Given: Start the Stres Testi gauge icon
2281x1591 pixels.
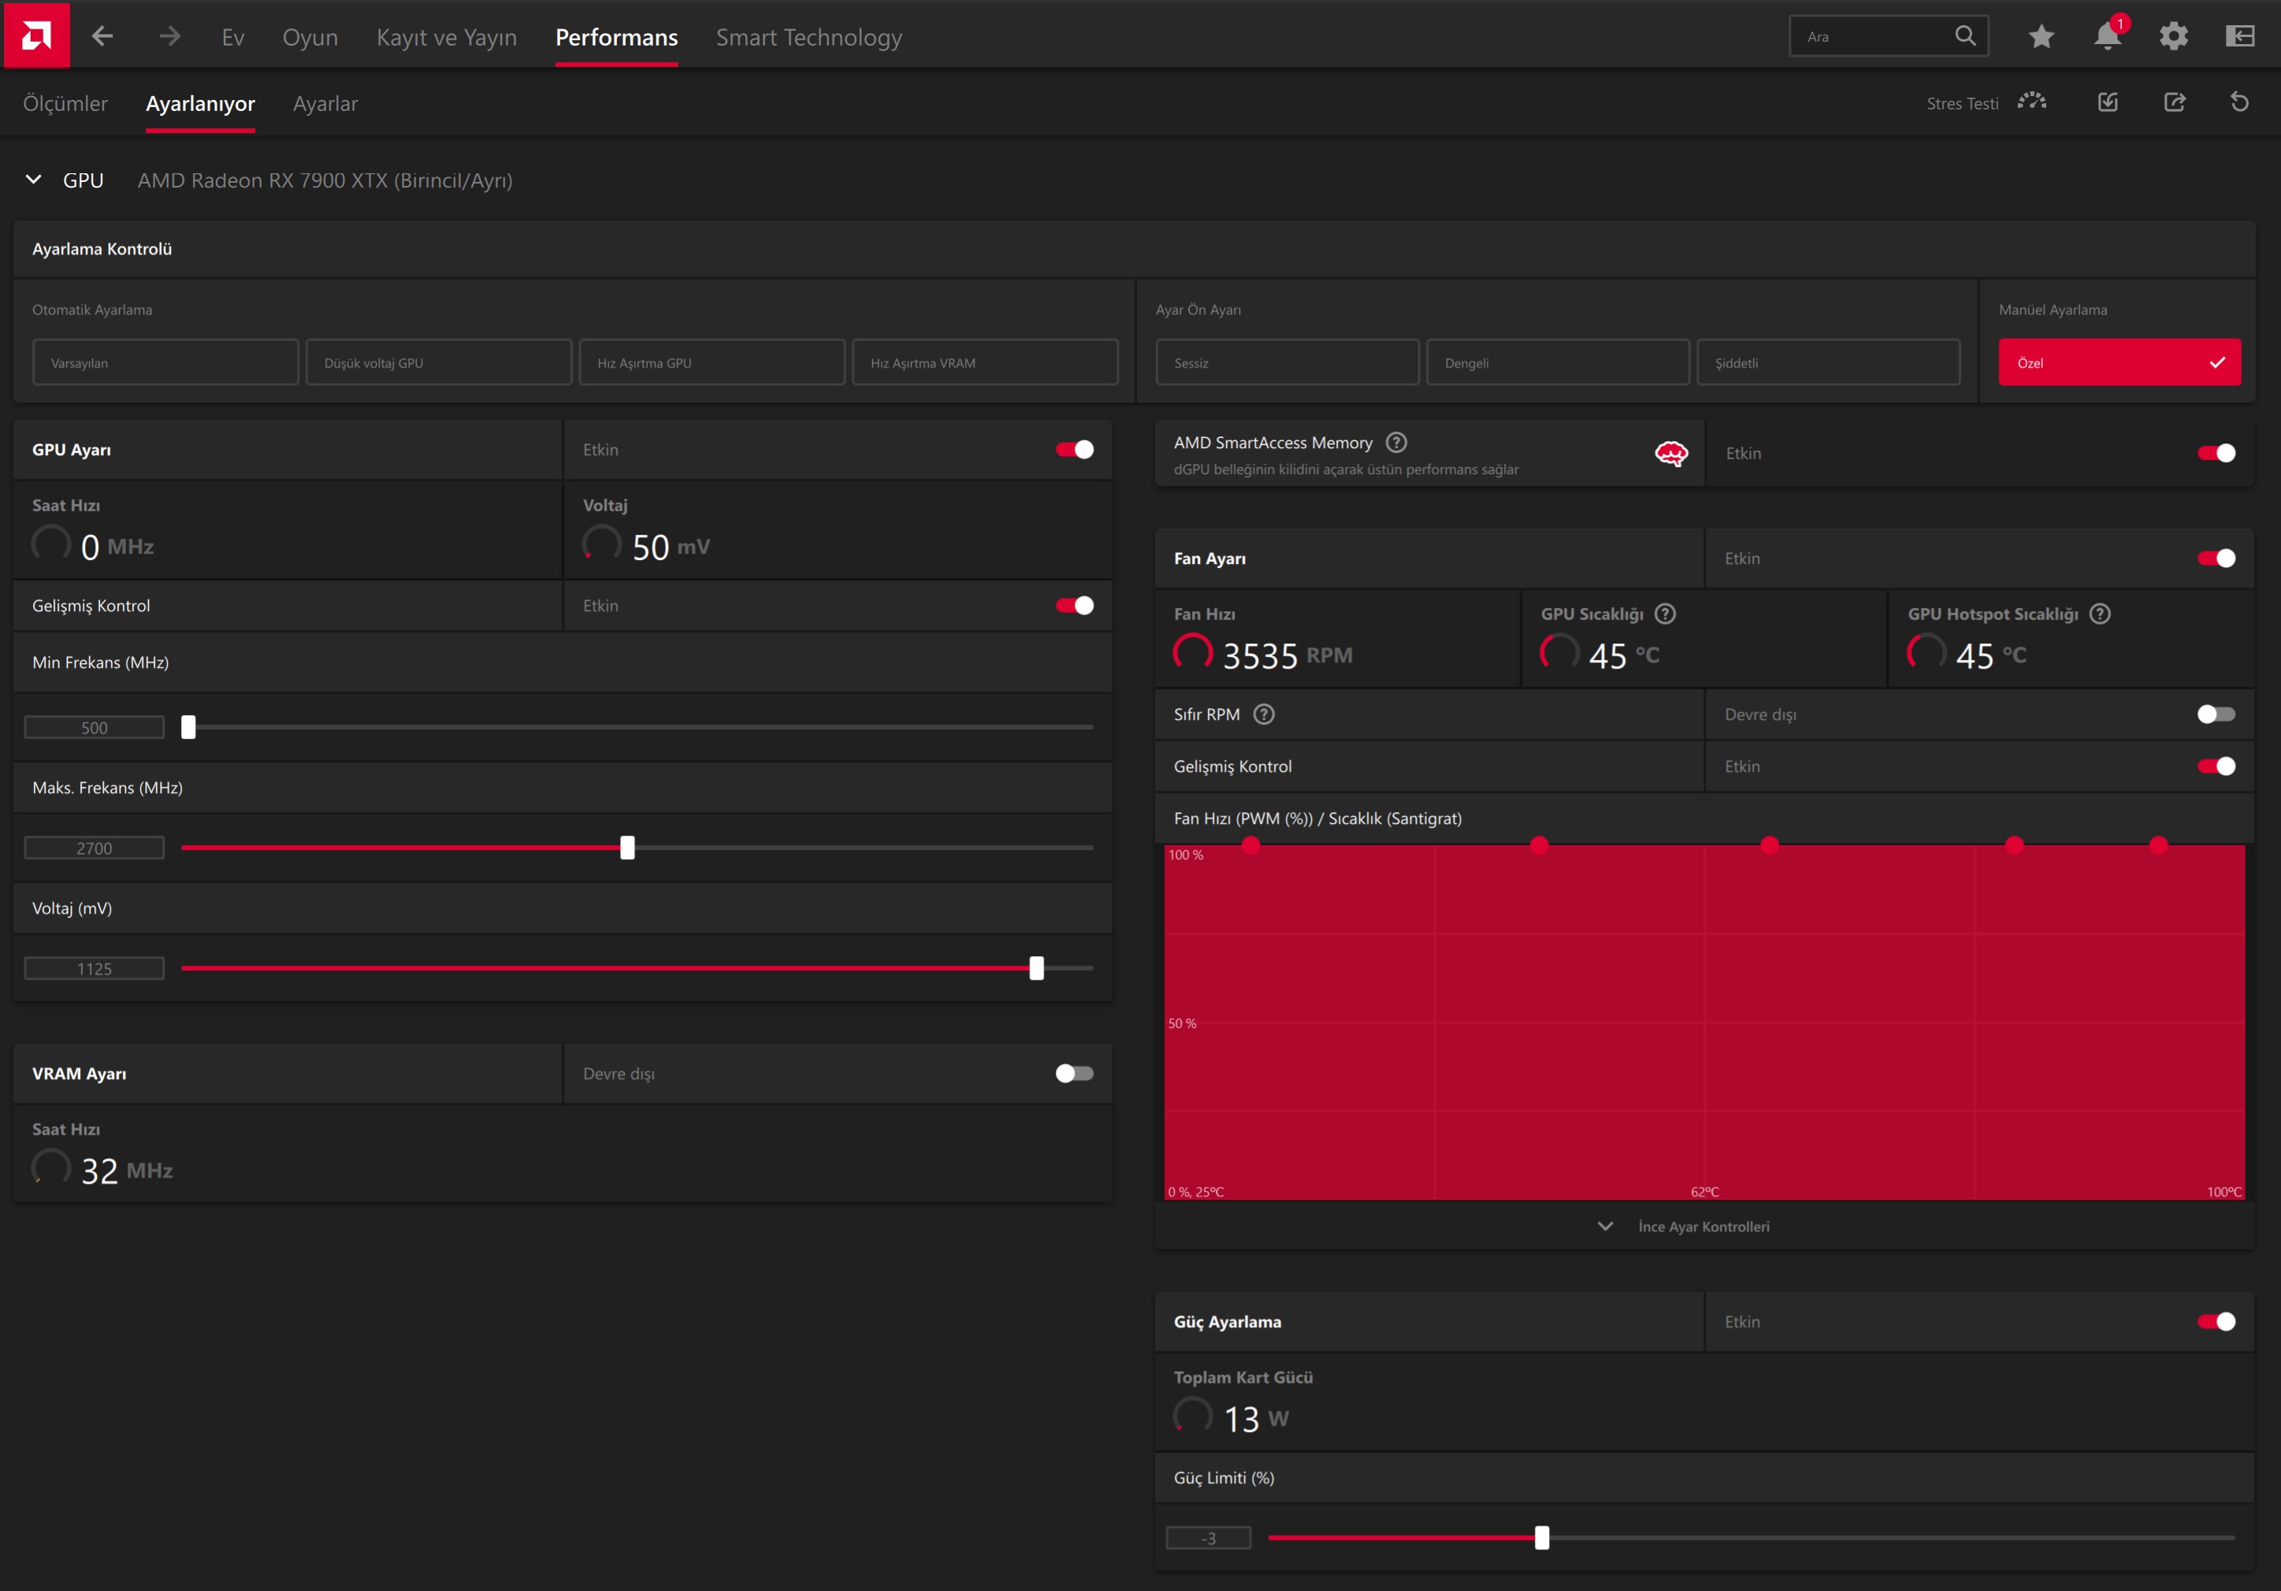Looking at the screenshot, I should (x=2032, y=102).
